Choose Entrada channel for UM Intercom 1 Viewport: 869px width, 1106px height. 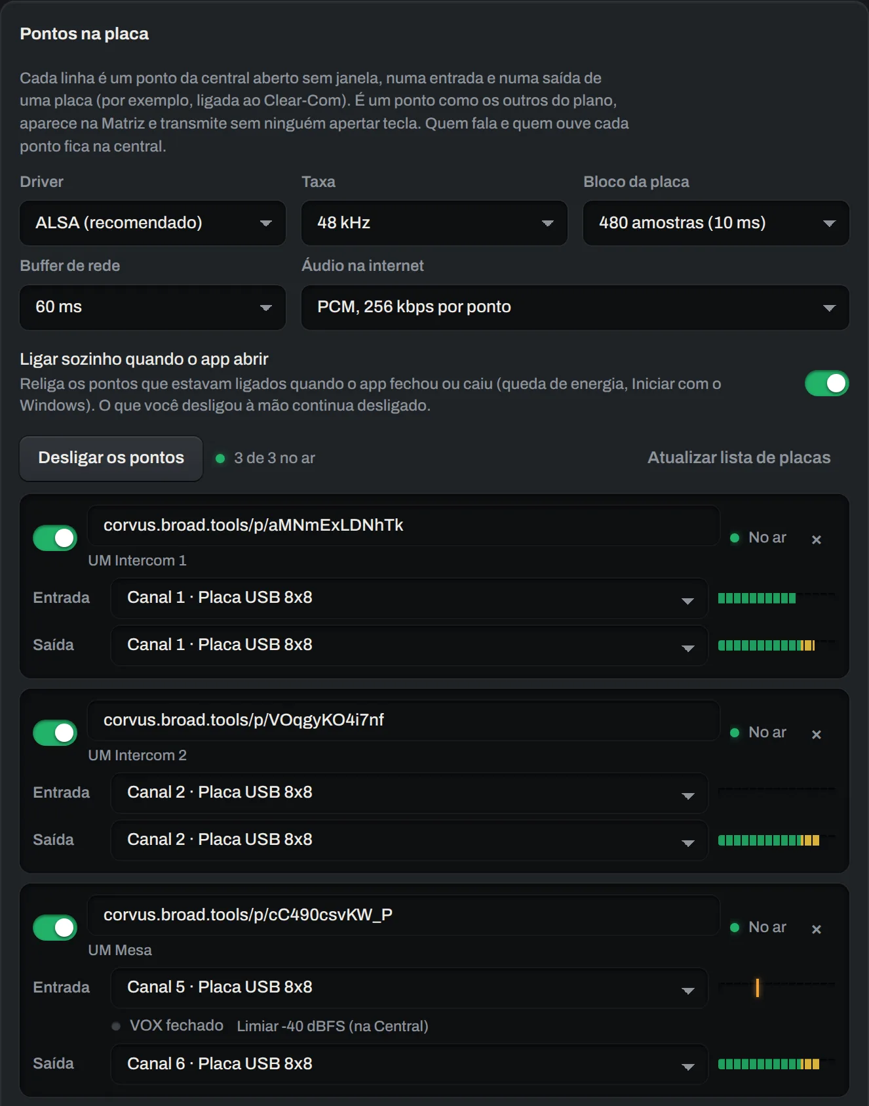pos(410,598)
